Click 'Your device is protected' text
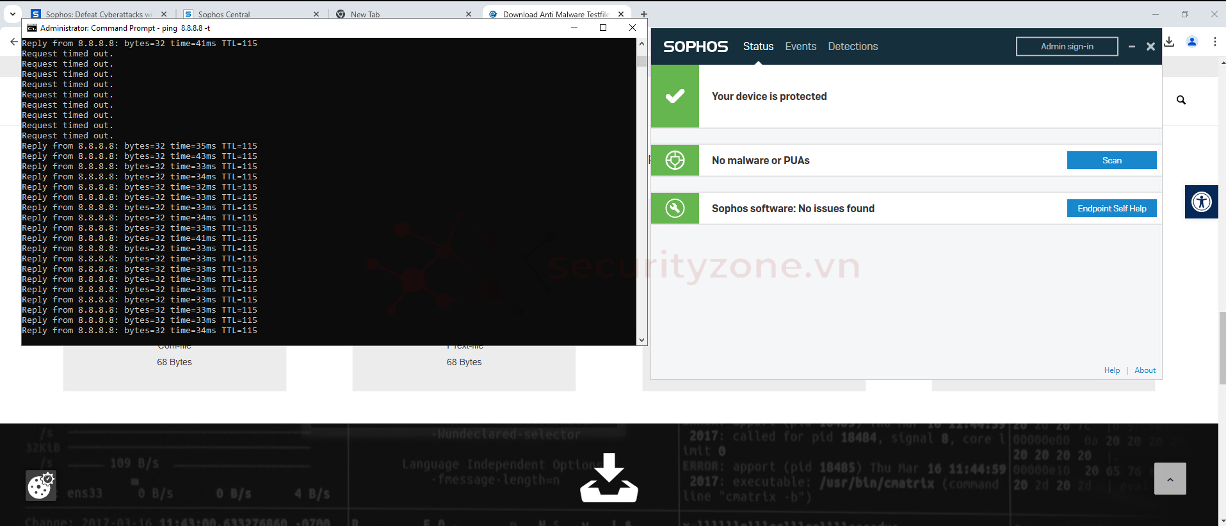The width and height of the screenshot is (1226, 526). (769, 96)
